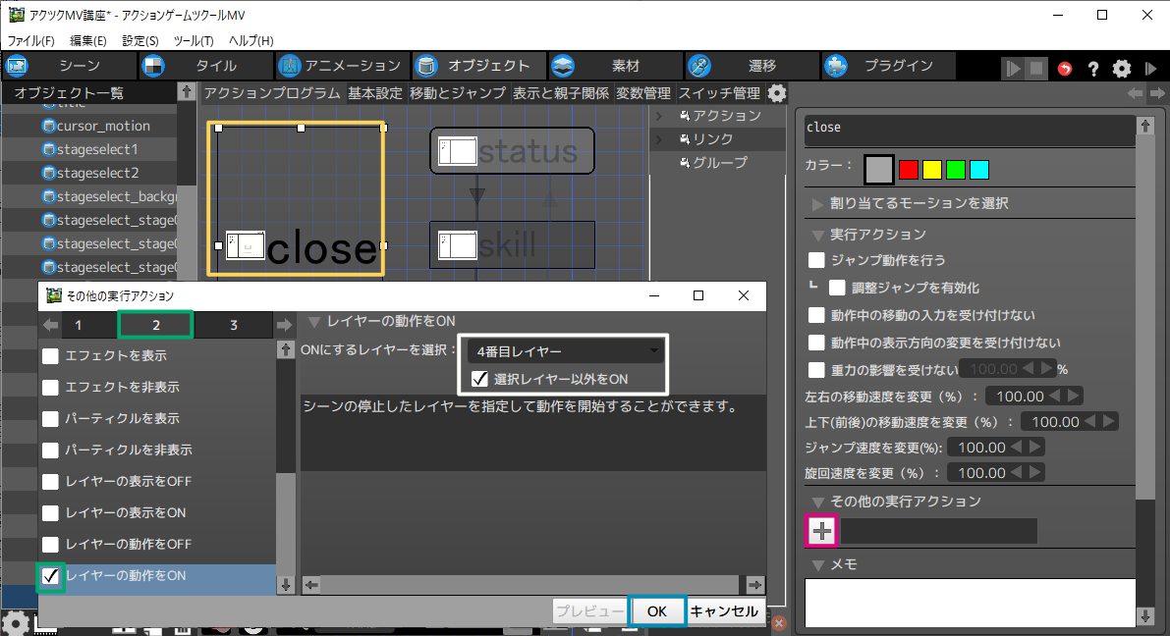Click the help question mark icon

tap(1092, 68)
